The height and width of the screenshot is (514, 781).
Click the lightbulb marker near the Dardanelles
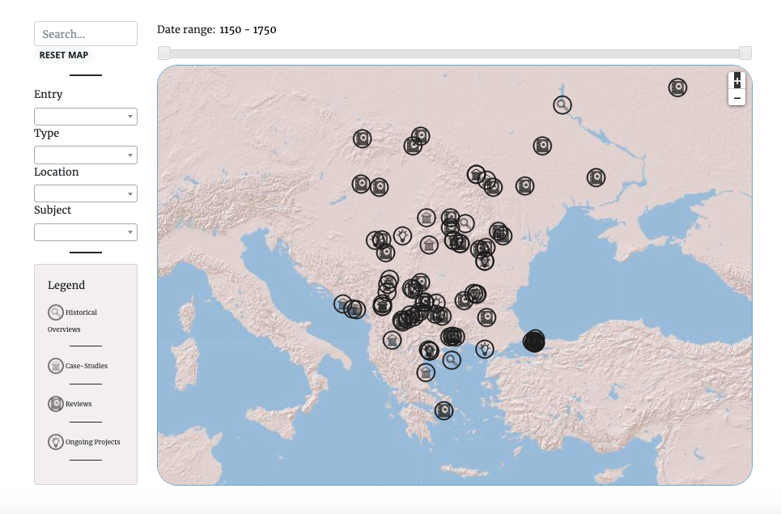(x=484, y=349)
